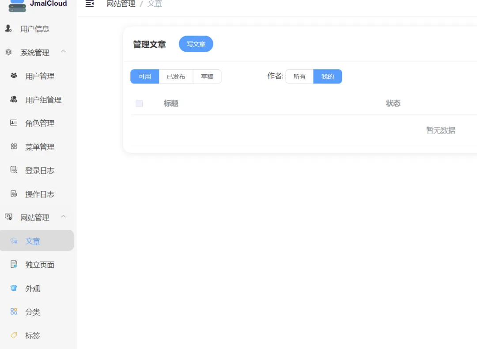Image resolution: width=477 pixels, height=349 pixels.
Task: Toggle the select-all checkbox beside 标题
Action: click(x=139, y=103)
